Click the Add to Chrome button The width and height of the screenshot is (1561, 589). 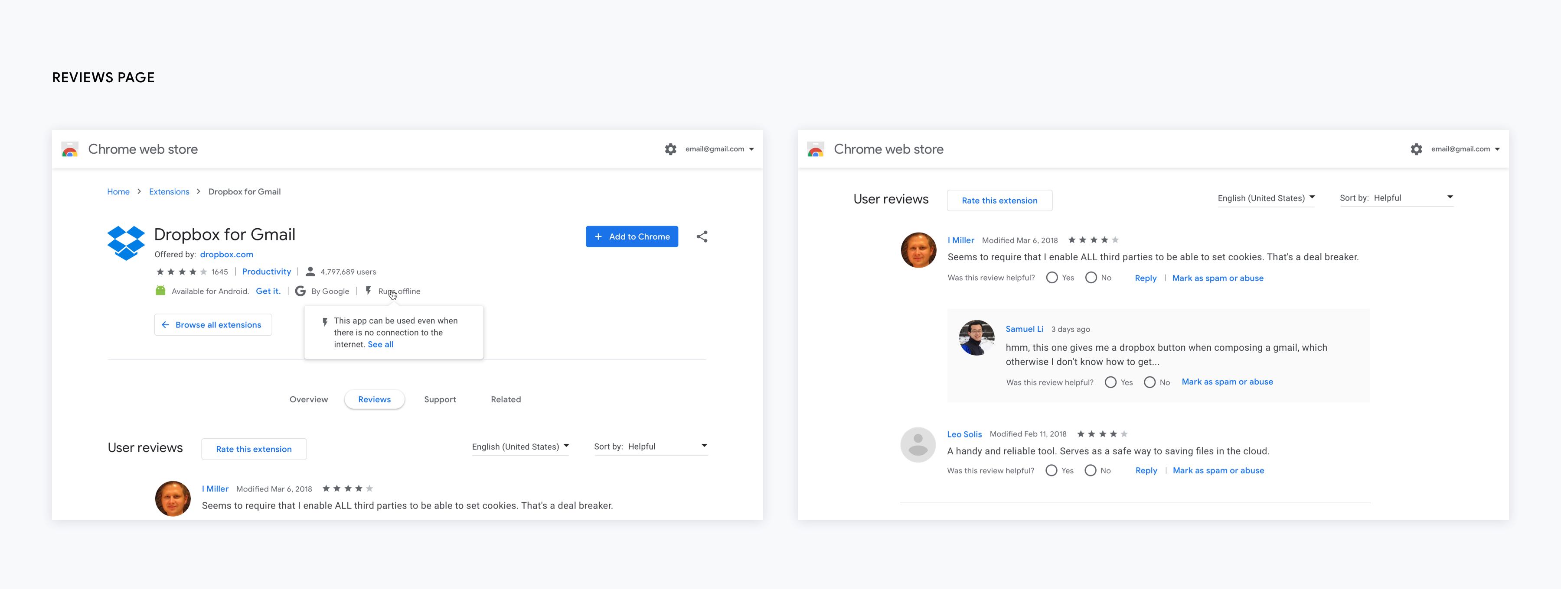pos(631,237)
